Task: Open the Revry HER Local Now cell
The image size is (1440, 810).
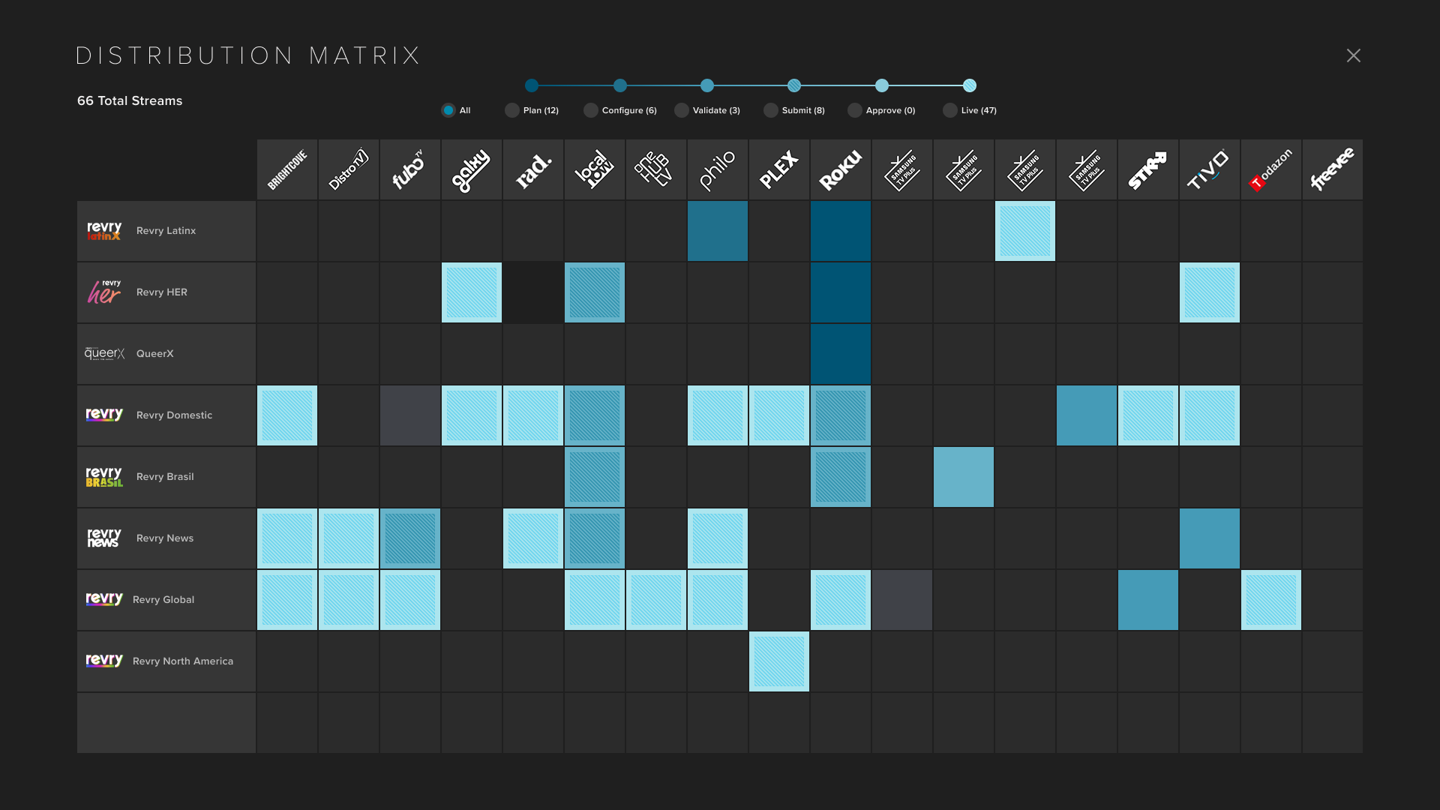Action: click(x=595, y=292)
